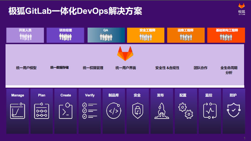This screenshot has height=141, width=251.
Task: Click the 发布 stage heading
Action: 160,95
